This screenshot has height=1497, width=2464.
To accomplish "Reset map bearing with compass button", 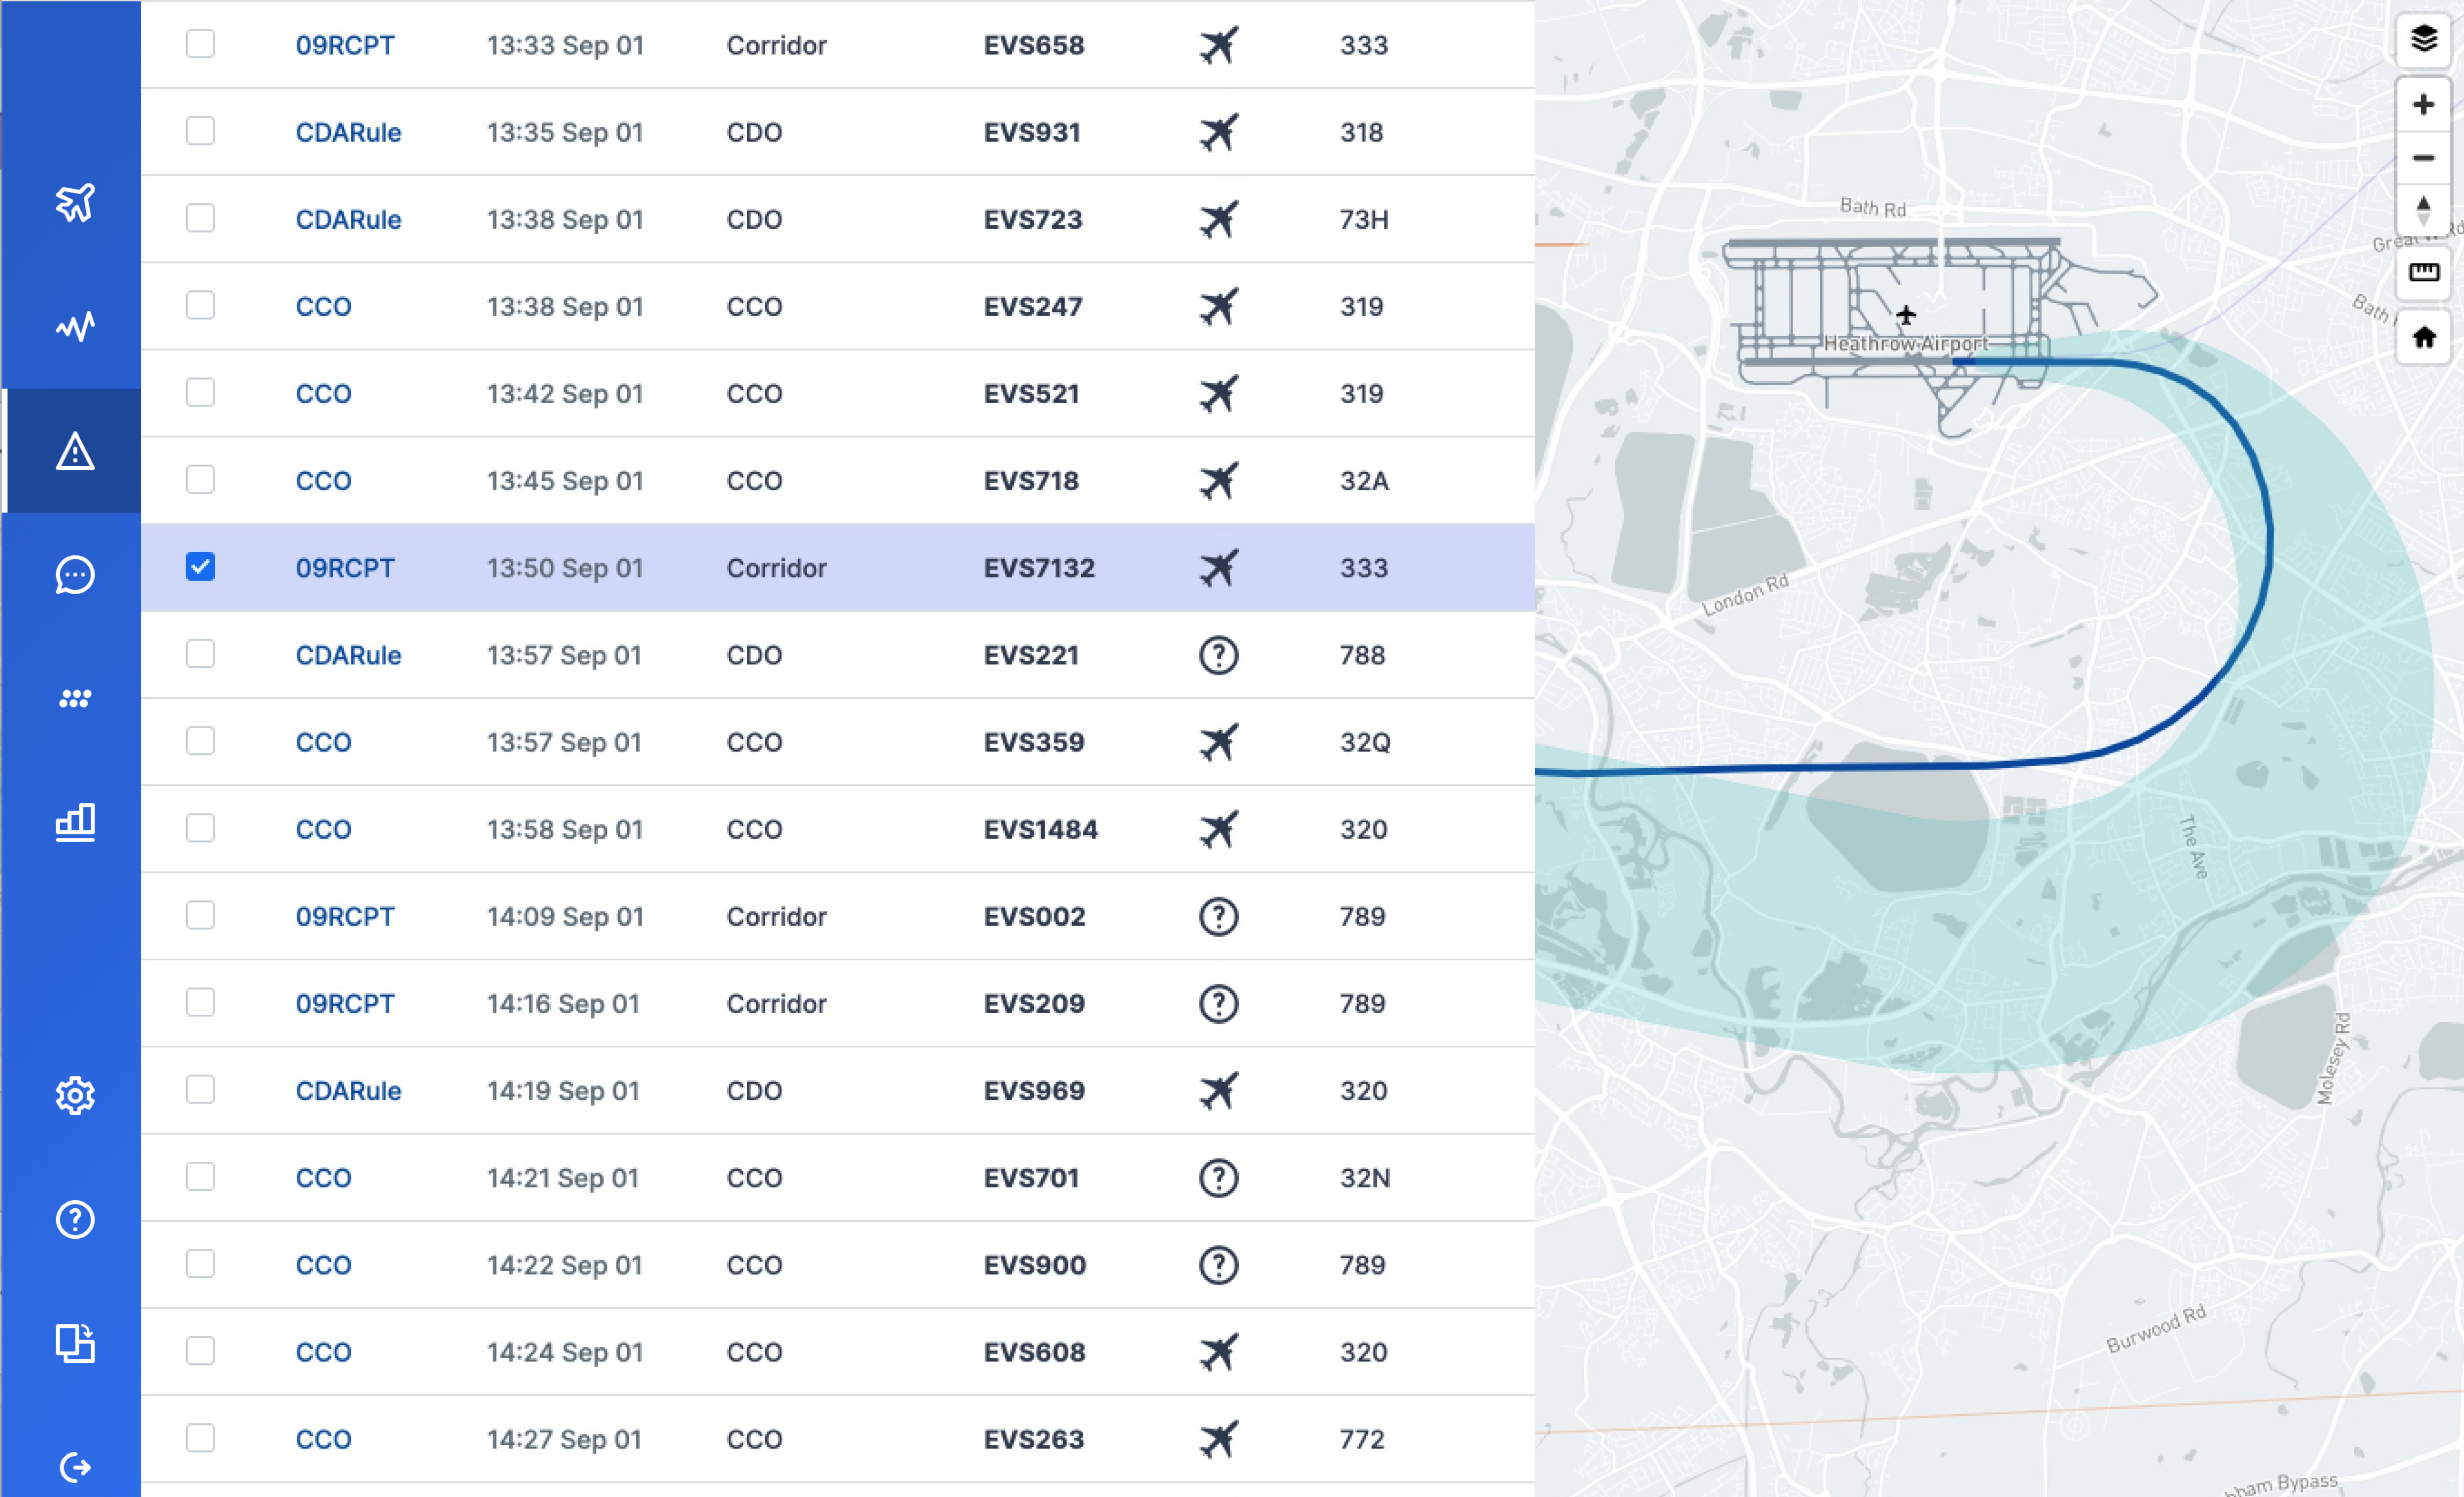I will [2423, 210].
